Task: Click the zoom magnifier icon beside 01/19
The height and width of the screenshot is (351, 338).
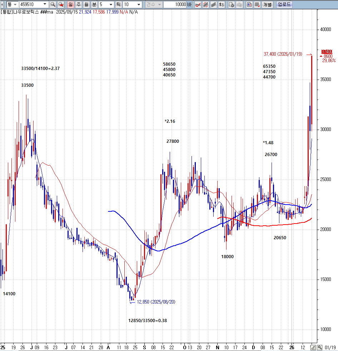Action: point(319,347)
